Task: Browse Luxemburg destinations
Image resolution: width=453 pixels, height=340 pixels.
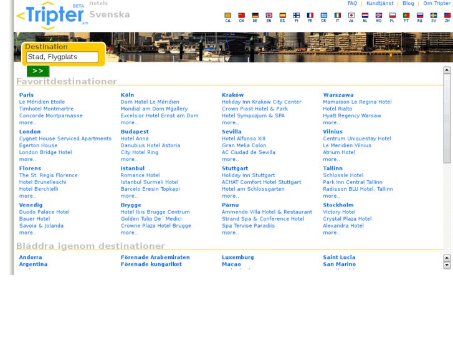Action: (238, 258)
